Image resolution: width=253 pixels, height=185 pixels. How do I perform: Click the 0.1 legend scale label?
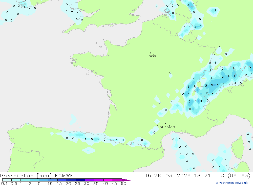[4, 183]
